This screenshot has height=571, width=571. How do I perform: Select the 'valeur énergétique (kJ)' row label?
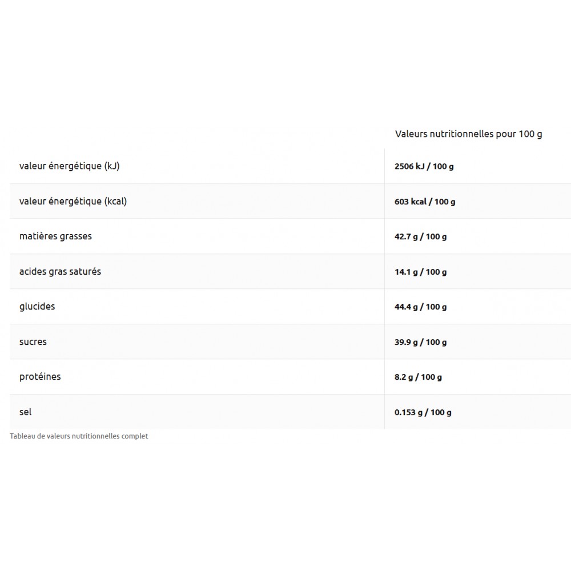pyautogui.click(x=69, y=166)
